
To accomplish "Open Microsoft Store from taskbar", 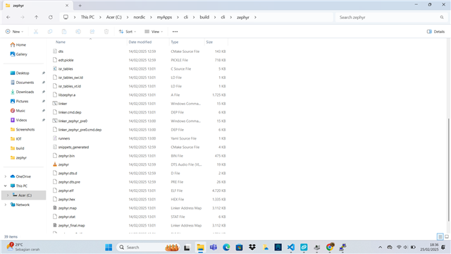I will pos(240,247).
